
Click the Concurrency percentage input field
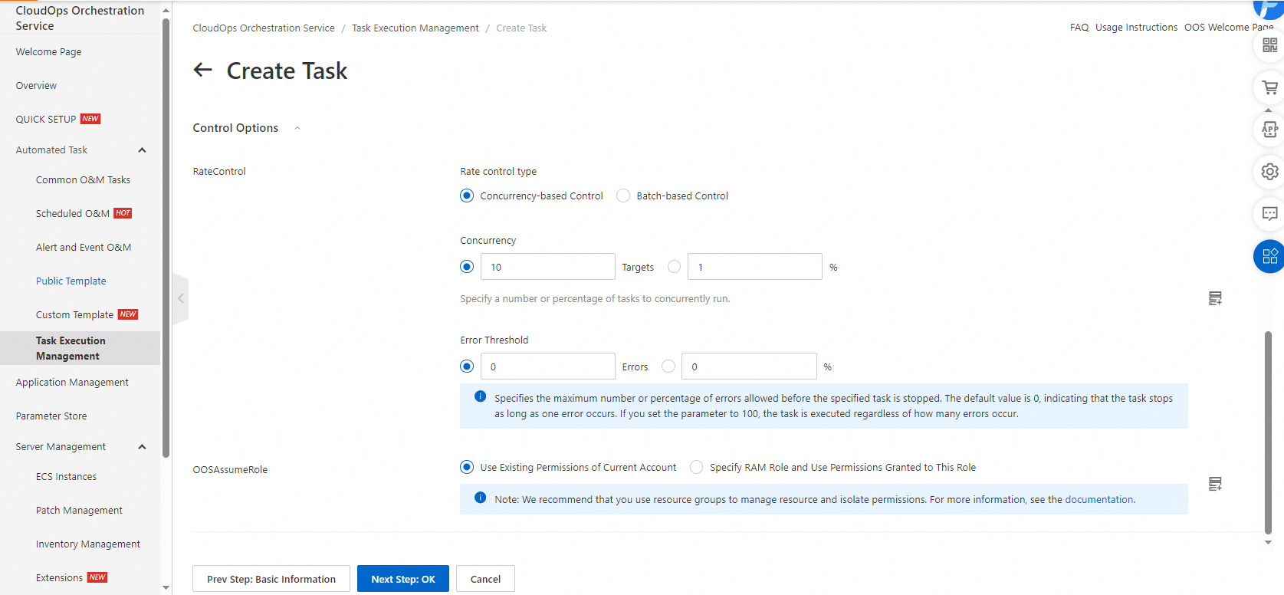pos(755,267)
